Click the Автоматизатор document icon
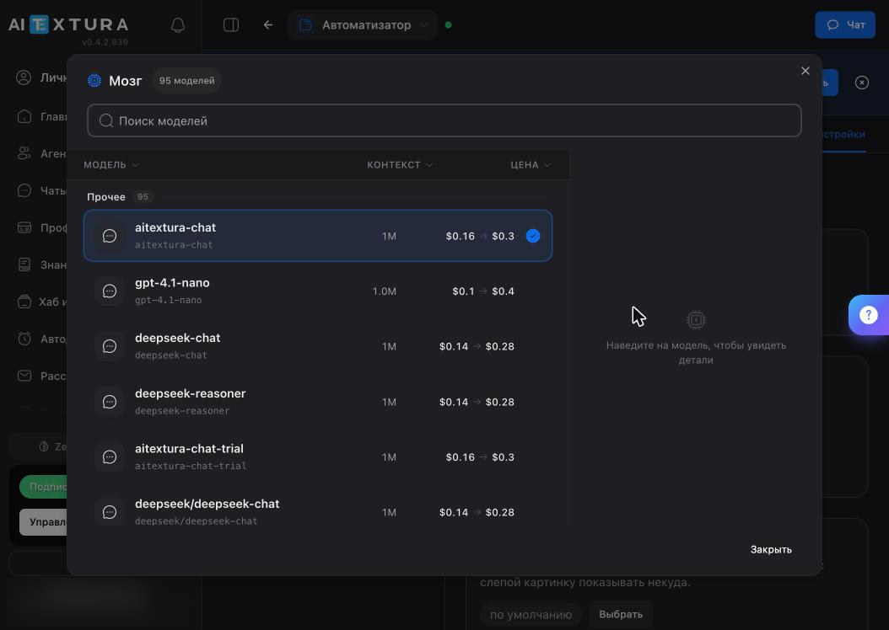Image resolution: width=889 pixels, height=630 pixels. [x=305, y=25]
